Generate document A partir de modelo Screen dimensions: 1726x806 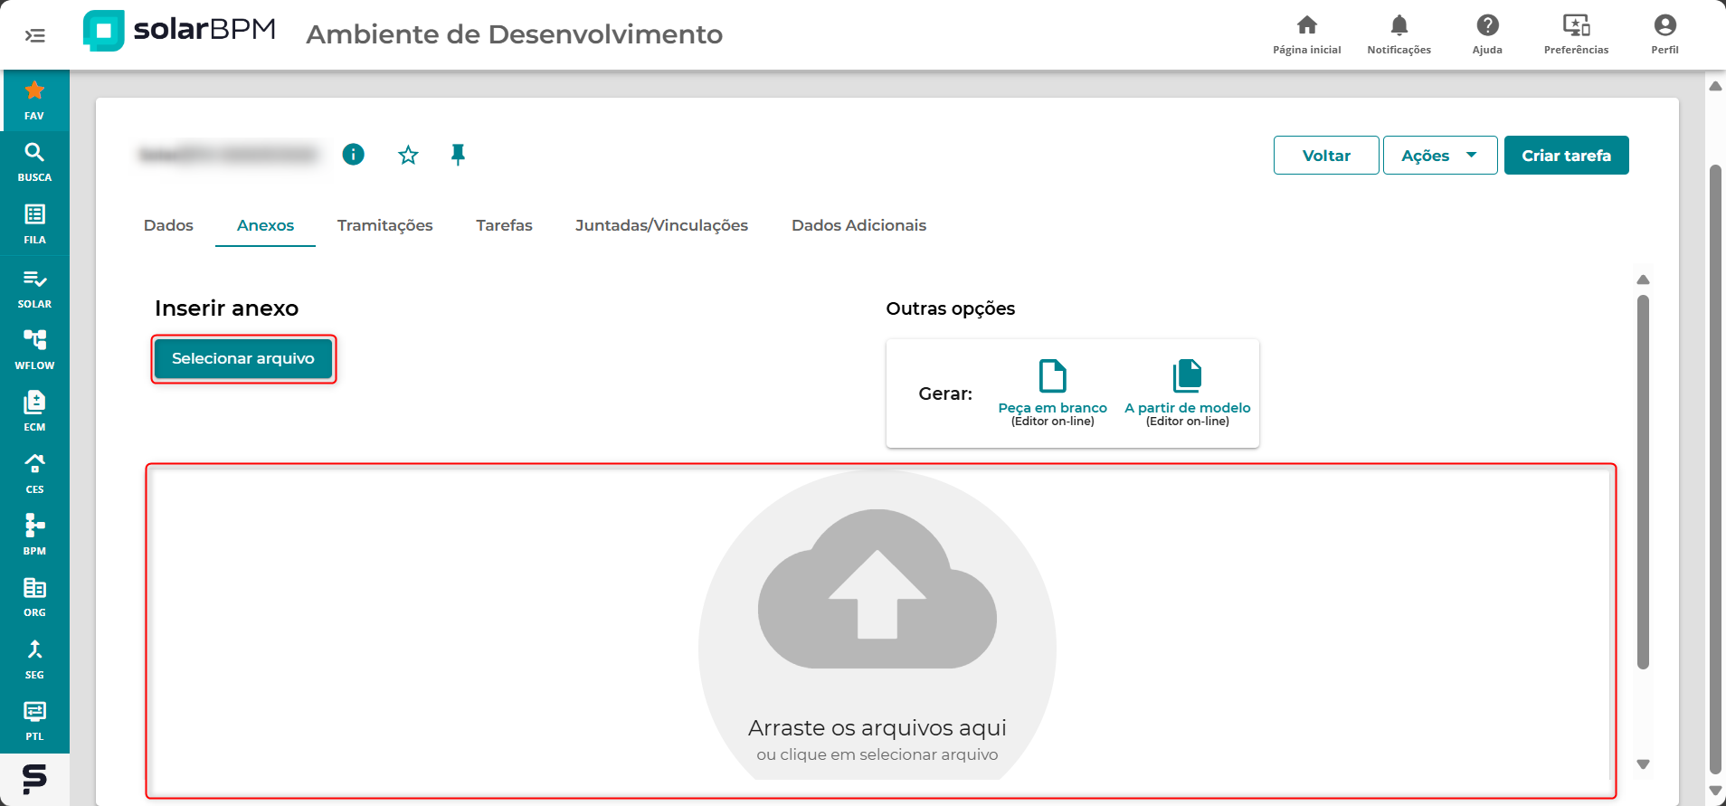1187,391
